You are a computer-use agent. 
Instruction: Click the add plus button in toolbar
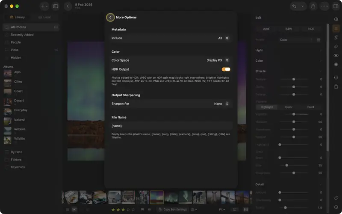click(44, 6)
